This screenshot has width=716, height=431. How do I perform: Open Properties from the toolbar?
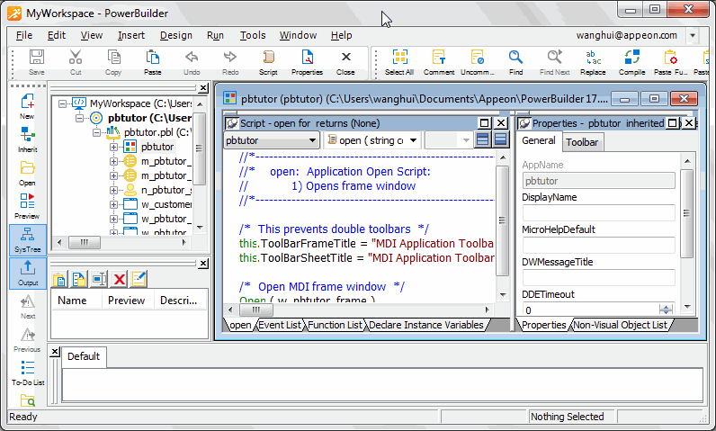[x=307, y=62]
